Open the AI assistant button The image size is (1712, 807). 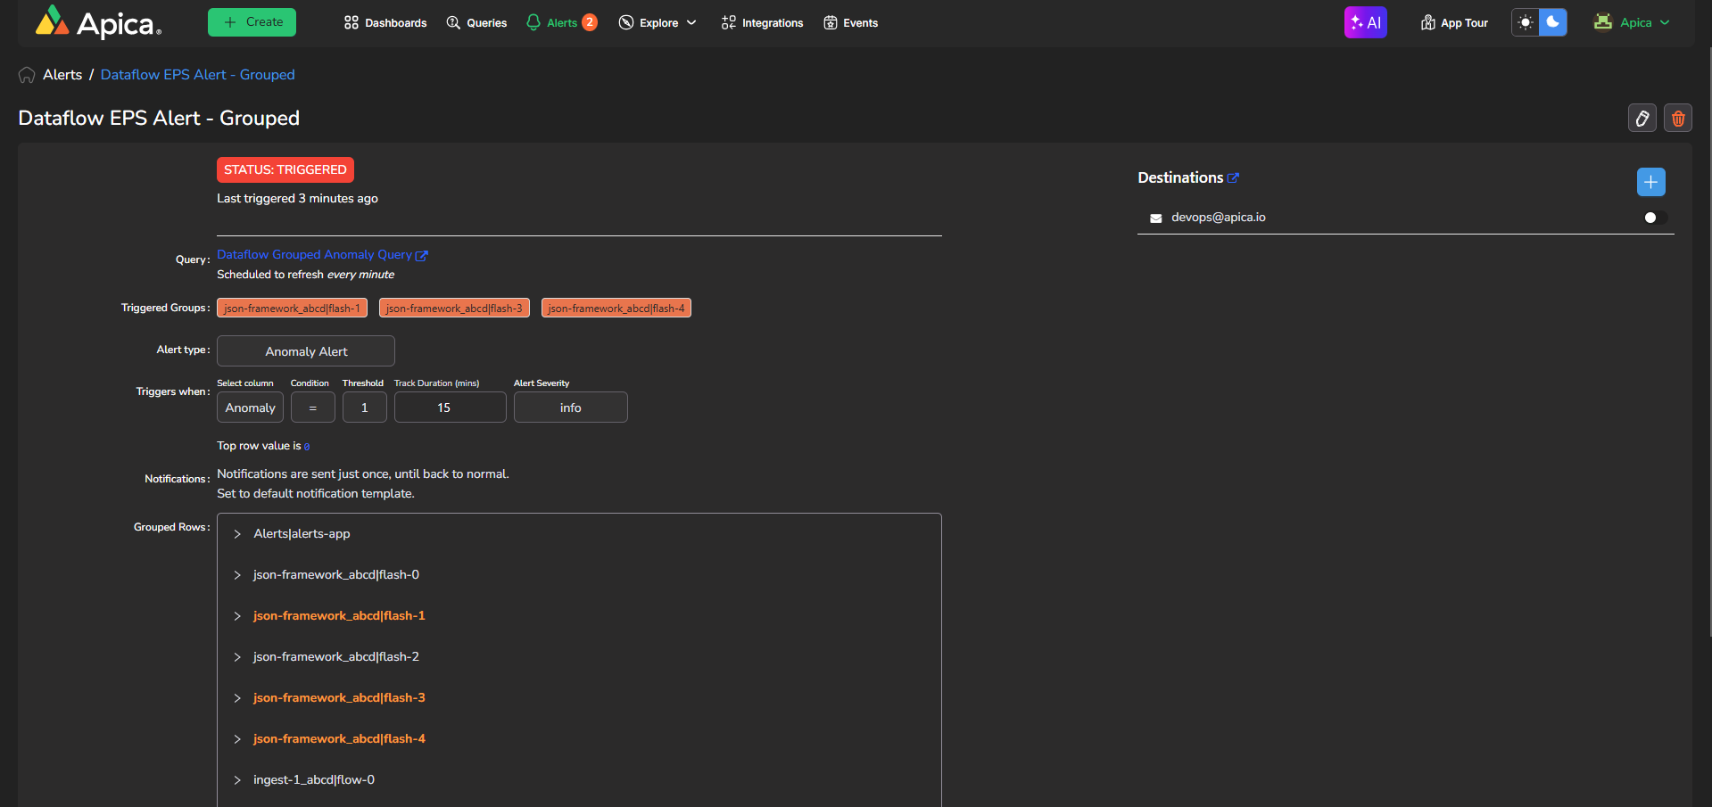[x=1365, y=22]
